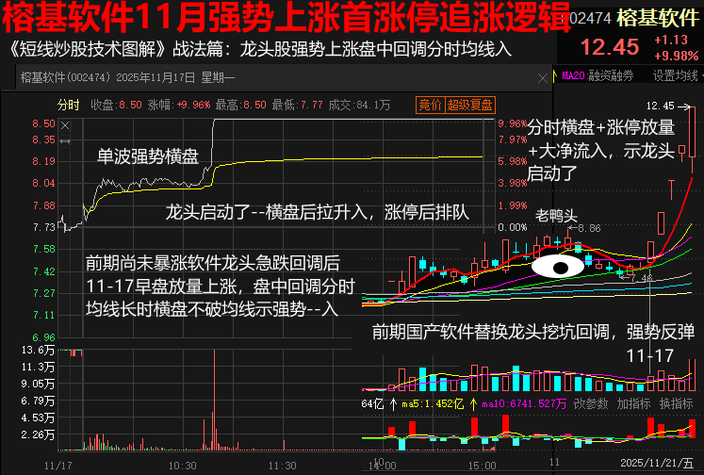Click the 8.19 price axis label
The image size is (704, 475).
[43, 161]
